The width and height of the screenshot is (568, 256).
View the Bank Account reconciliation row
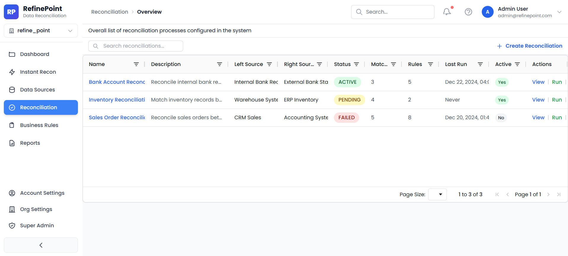tap(538, 82)
